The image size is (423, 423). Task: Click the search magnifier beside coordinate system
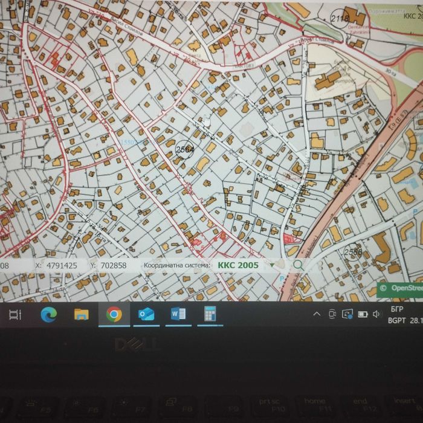(299, 265)
